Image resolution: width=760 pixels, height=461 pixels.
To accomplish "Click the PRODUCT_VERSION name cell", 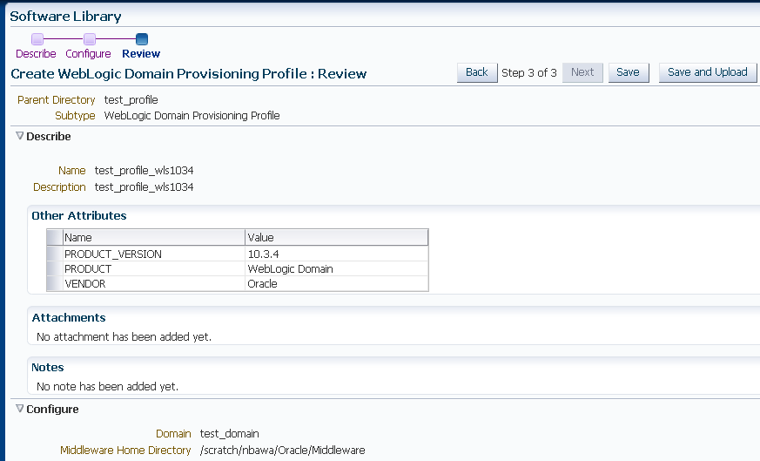I will [x=154, y=254].
